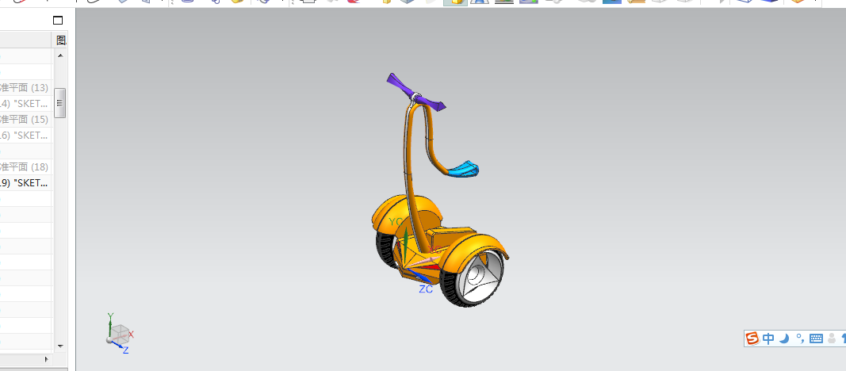Toggle the 中 Chinese/English input mode

point(768,338)
